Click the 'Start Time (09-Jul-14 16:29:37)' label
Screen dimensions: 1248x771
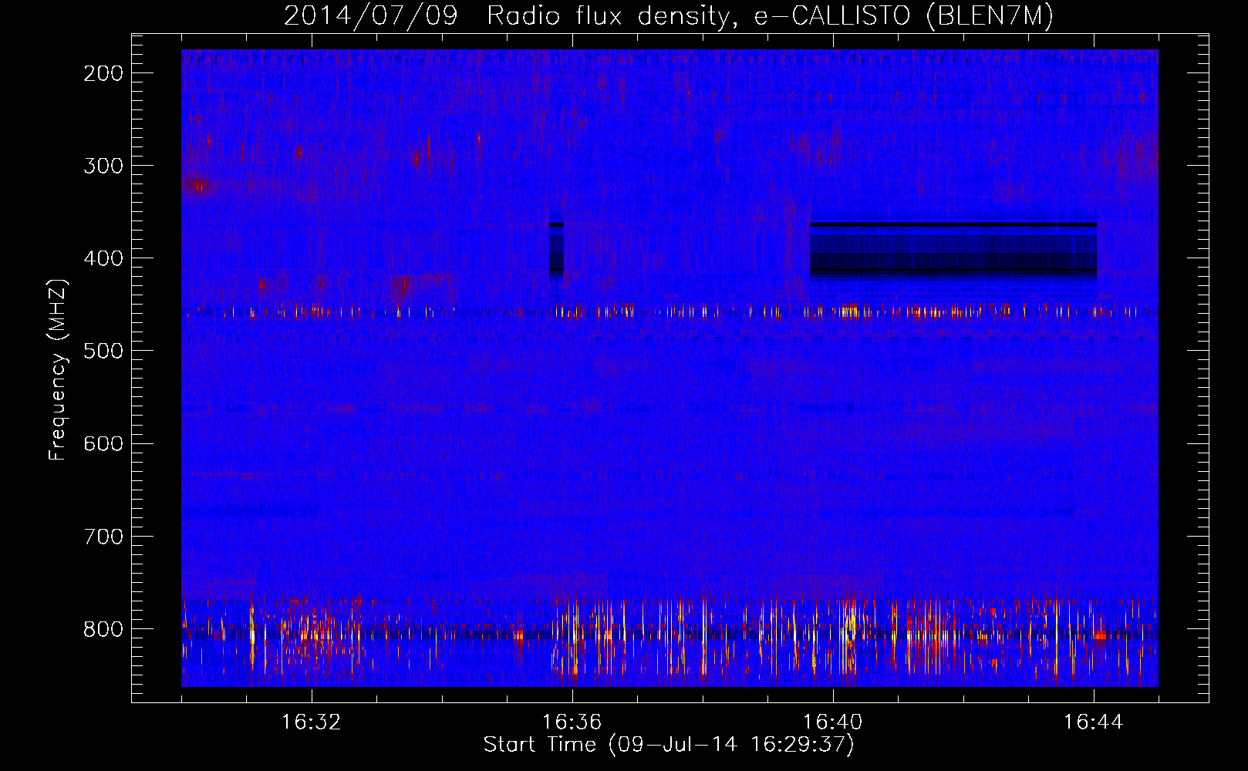click(x=669, y=745)
